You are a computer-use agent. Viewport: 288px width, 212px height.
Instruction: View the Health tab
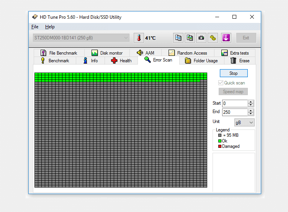tap(121, 61)
